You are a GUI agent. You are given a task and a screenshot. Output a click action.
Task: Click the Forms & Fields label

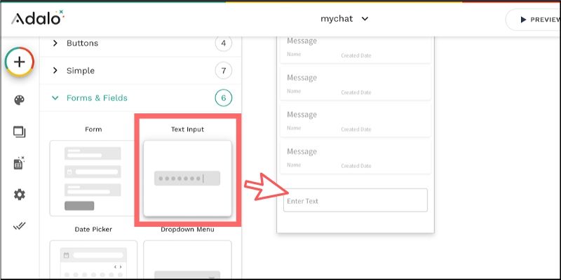pyautogui.click(x=97, y=98)
